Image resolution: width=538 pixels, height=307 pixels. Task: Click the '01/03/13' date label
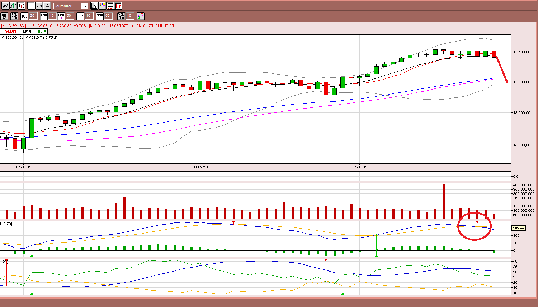(360, 167)
